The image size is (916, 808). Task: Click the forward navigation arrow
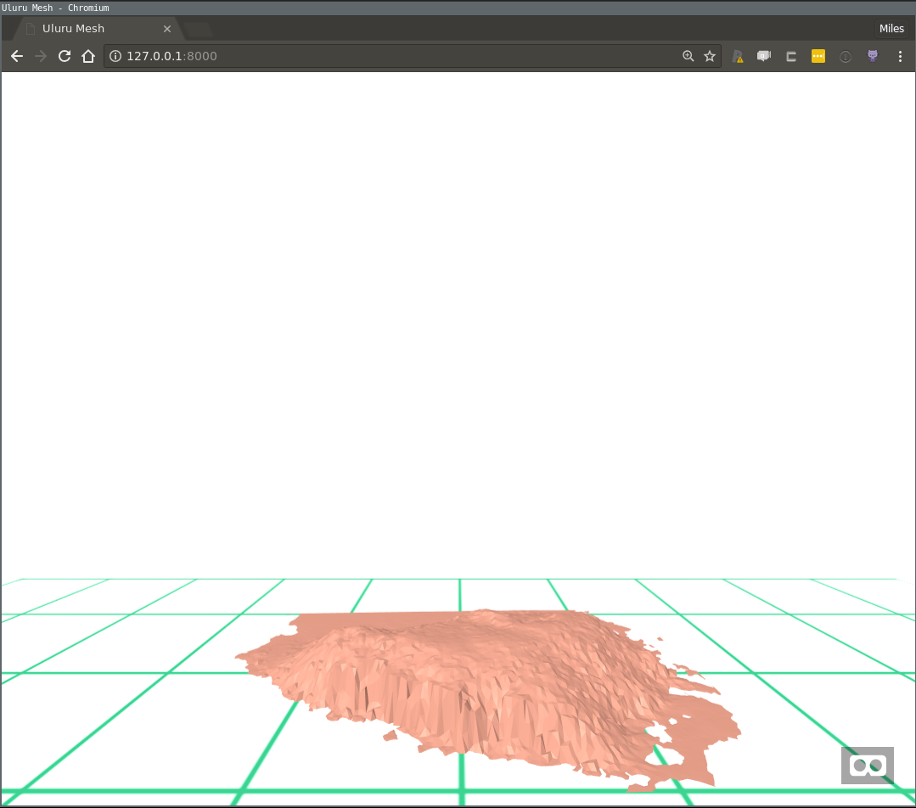[x=40, y=57]
